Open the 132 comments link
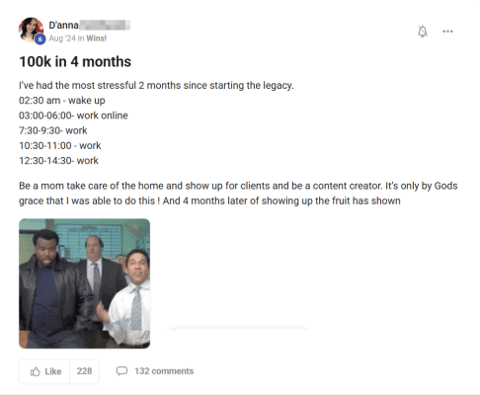This screenshot has height=395, width=480. click(x=164, y=371)
